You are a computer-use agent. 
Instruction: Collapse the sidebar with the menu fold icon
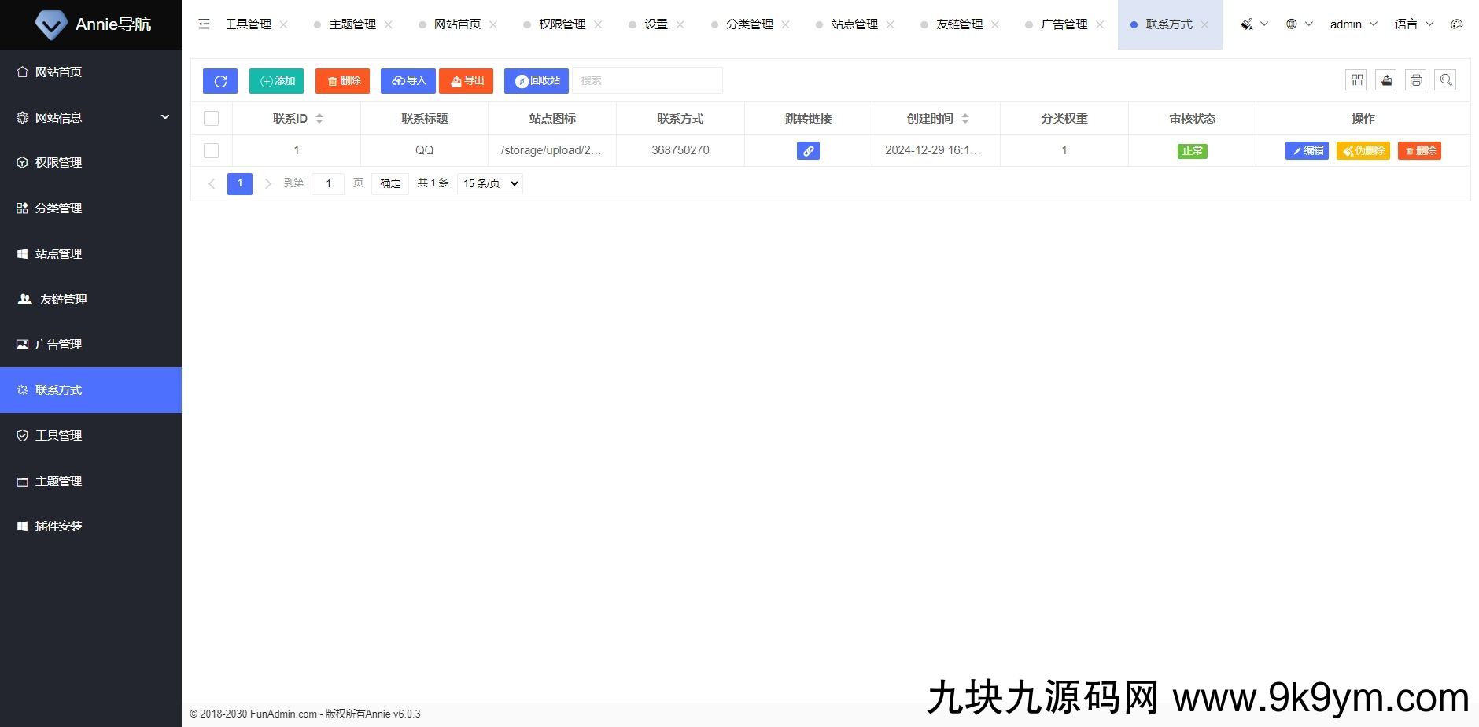pyautogui.click(x=205, y=24)
